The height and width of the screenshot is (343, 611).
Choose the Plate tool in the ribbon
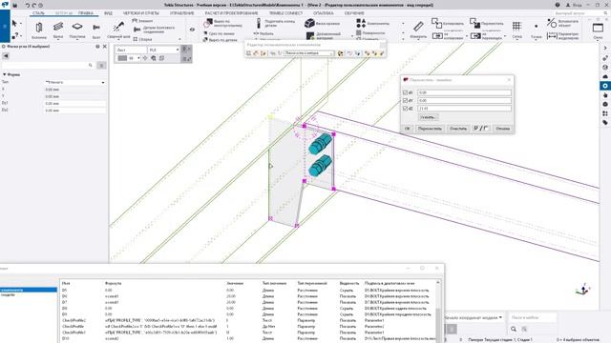coord(77,30)
